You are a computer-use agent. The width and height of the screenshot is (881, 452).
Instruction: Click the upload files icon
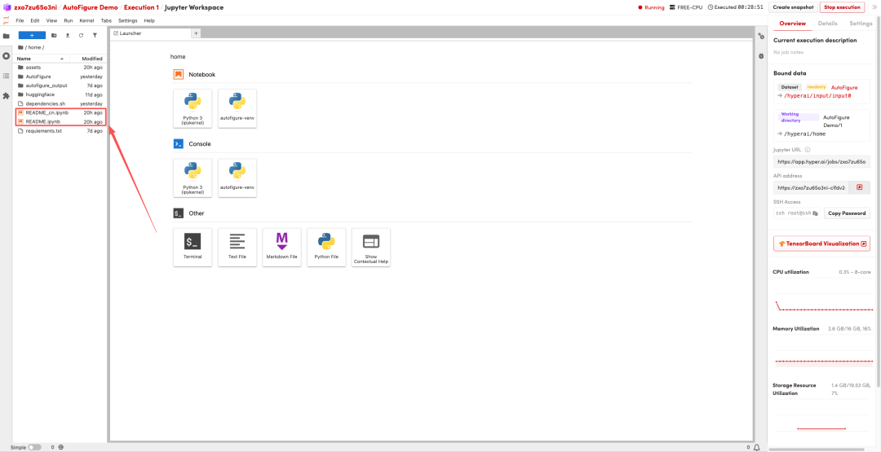click(x=68, y=35)
